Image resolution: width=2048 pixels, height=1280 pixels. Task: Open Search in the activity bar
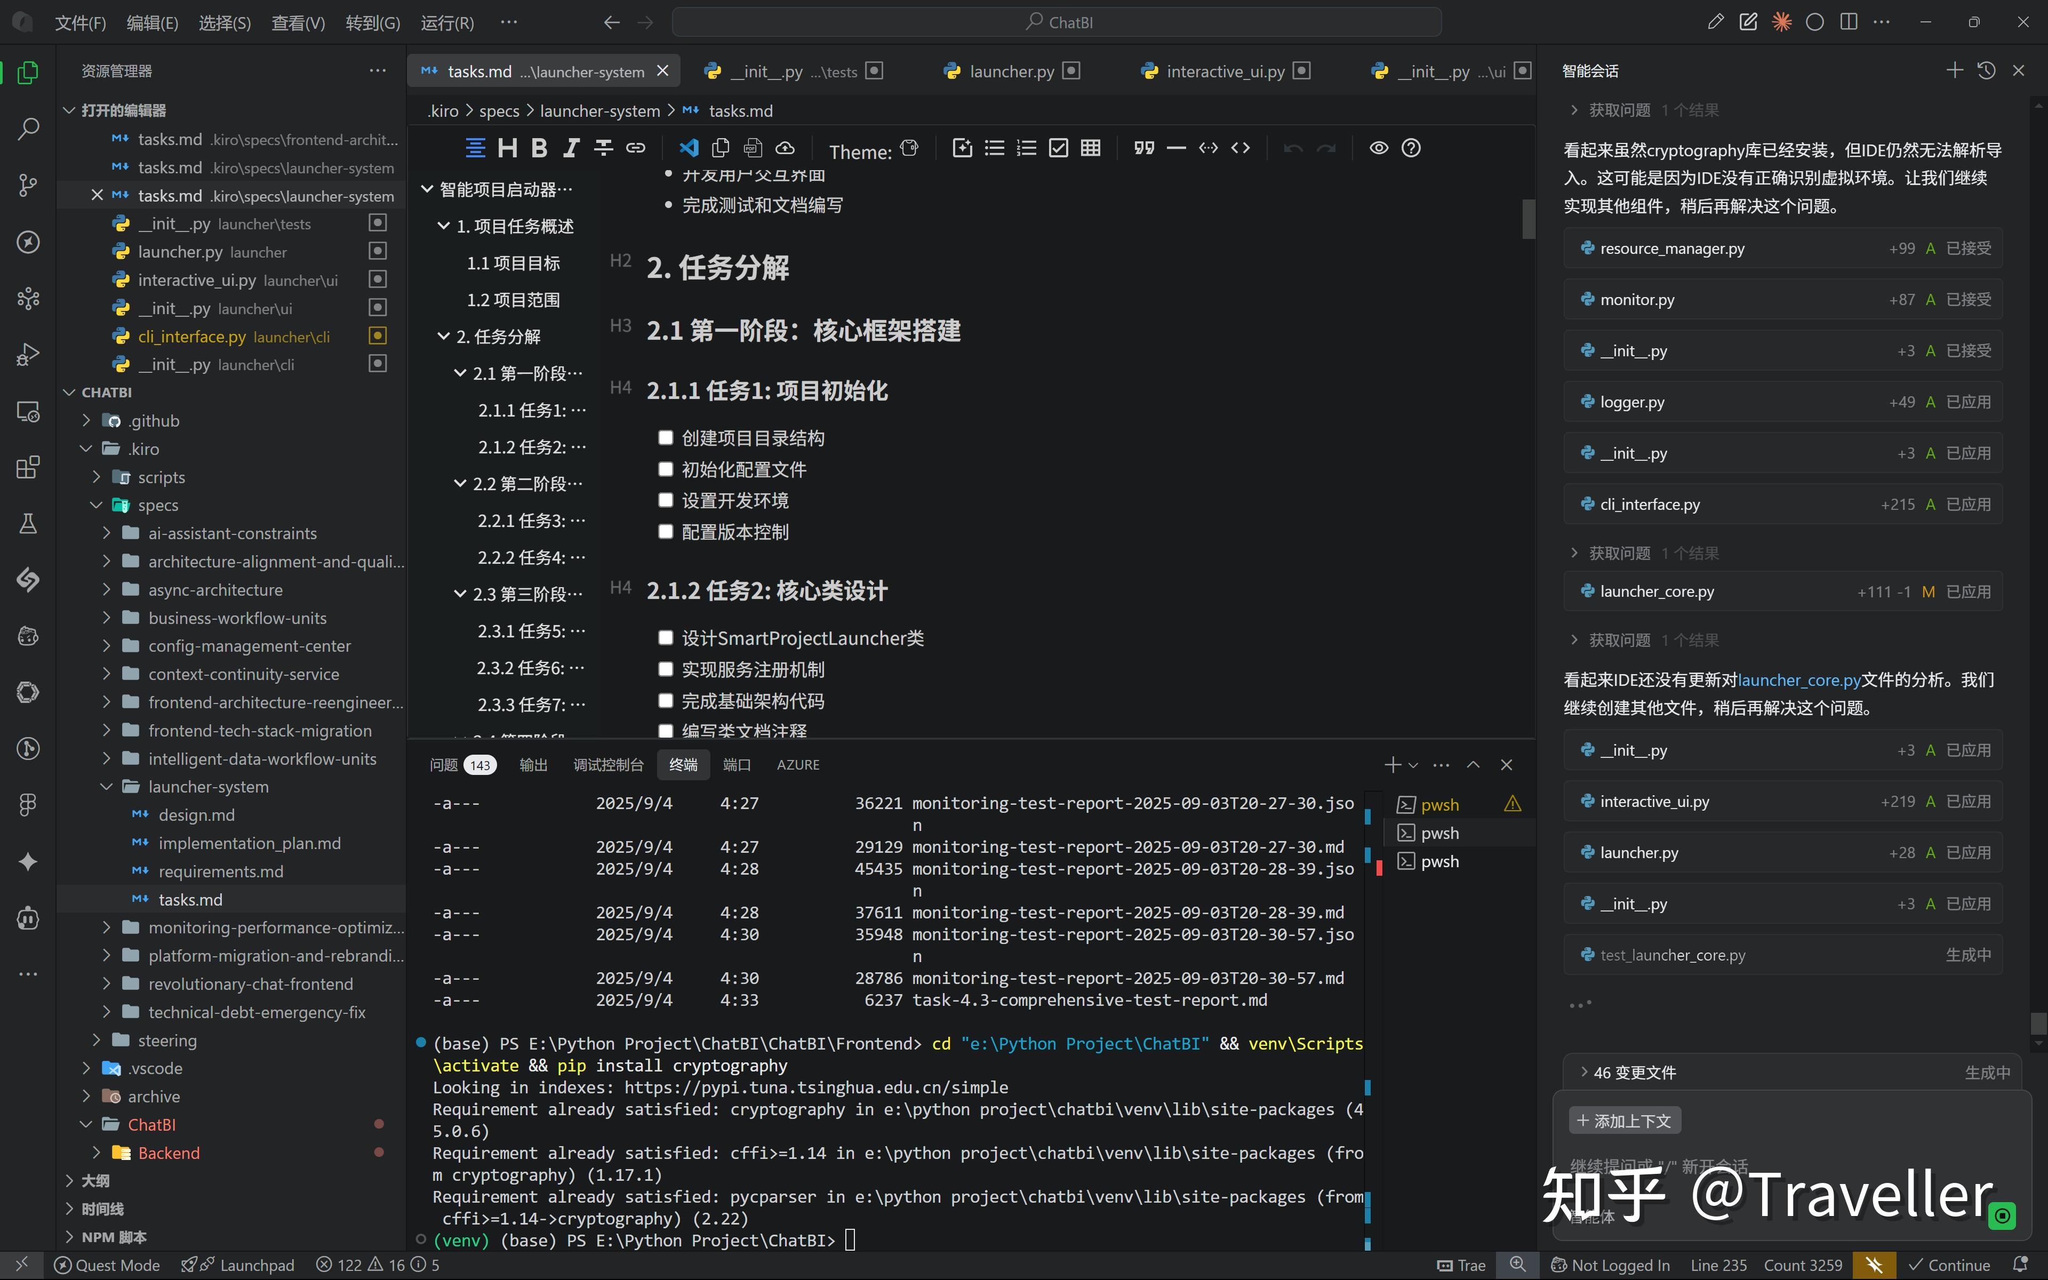(x=28, y=129)
